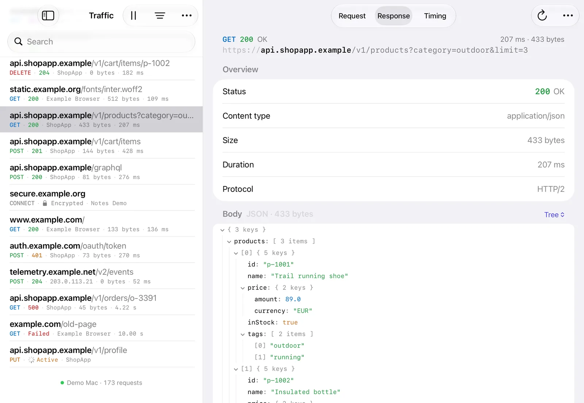Focus the Search input field

pyautogui.click(x=101, y=42)
